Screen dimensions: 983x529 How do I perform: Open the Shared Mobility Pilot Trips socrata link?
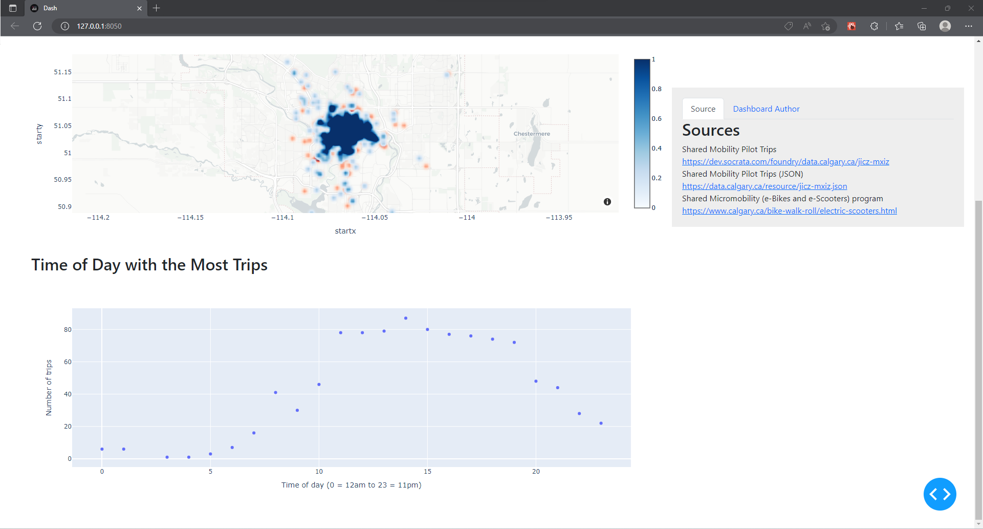click(x=785, y=161)
